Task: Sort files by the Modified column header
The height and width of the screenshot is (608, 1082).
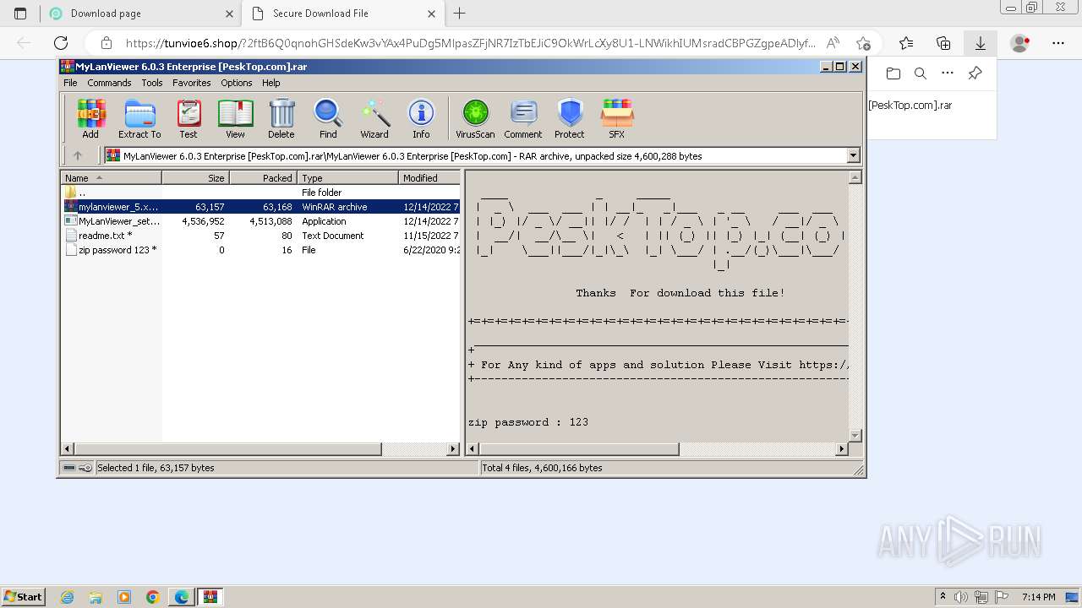Action: click(429, 177)
